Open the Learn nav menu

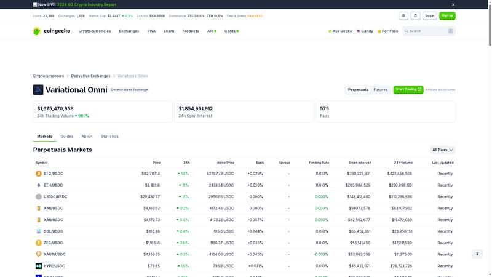[x=169, y=31]
